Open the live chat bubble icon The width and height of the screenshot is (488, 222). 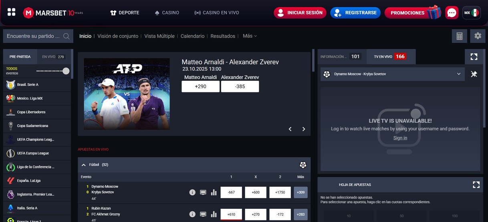(x=452, y=13)
